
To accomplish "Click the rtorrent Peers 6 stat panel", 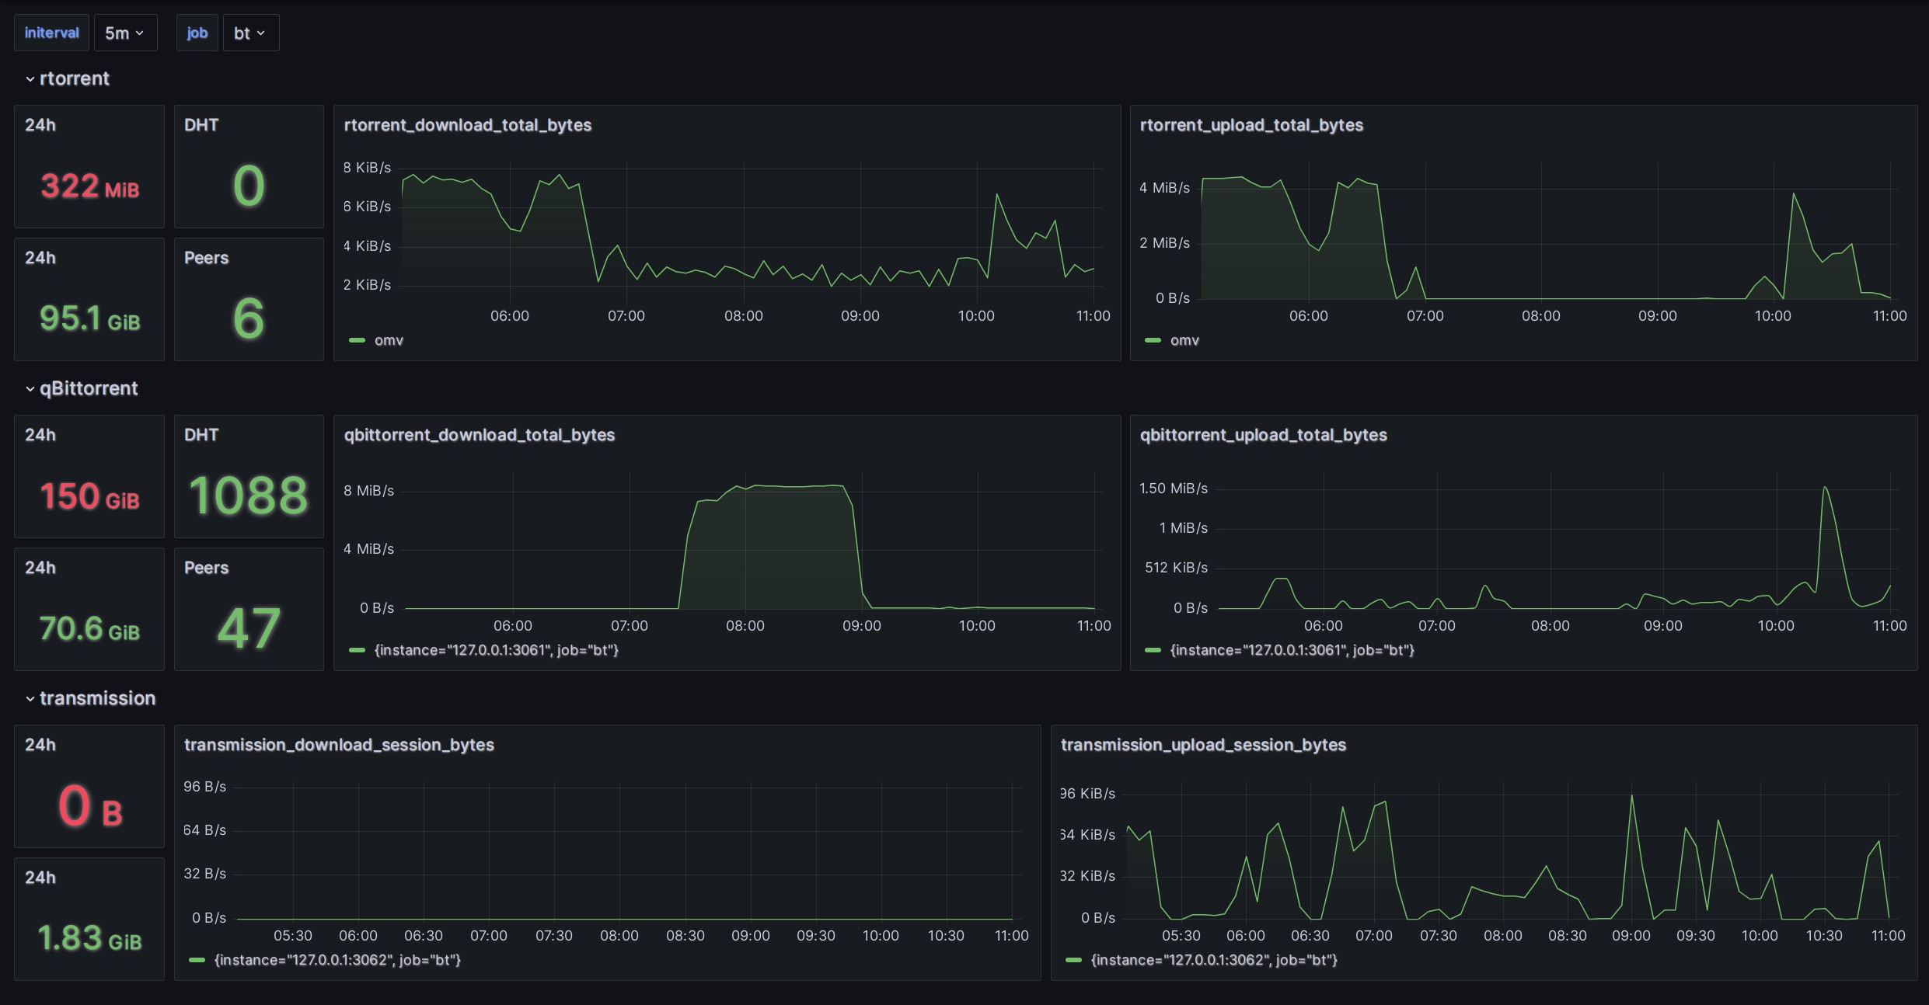I will (x=249, y=318).
